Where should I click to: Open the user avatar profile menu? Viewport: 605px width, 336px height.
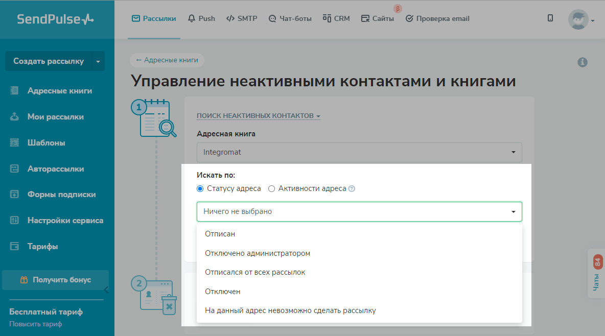(x=581, y=20)
